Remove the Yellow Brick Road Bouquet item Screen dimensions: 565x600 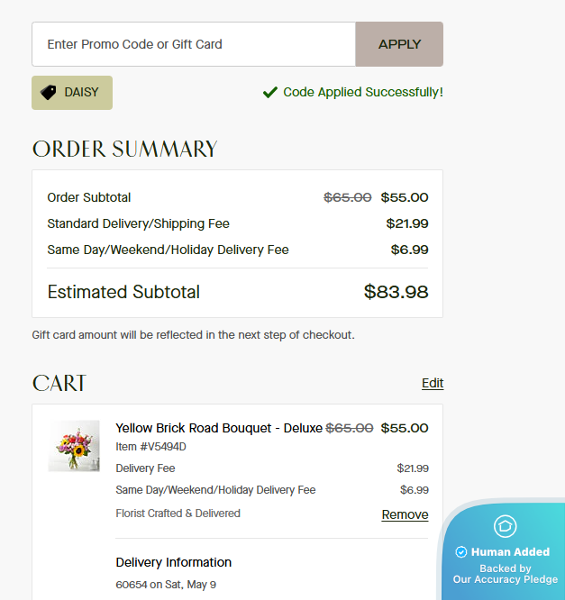click(405, 514)
